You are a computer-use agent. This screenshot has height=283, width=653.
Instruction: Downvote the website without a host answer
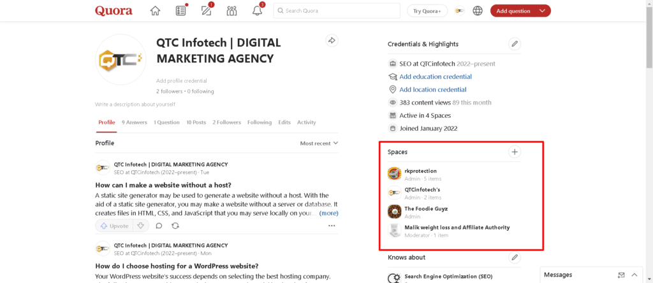click(x=141, y=226)
